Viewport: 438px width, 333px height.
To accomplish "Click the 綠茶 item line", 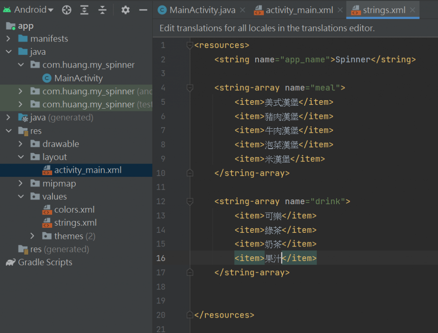I will 275,230.
